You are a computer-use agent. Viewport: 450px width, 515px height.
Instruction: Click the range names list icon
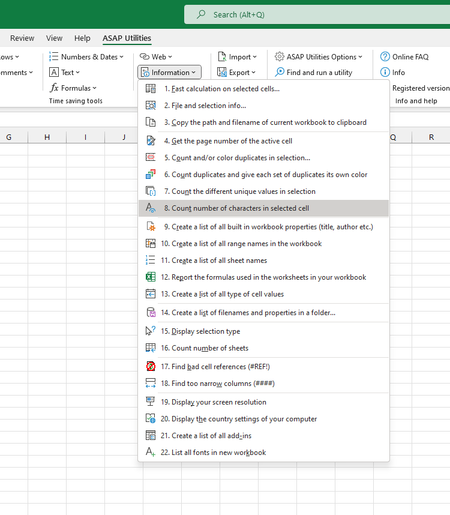point(151,243)
